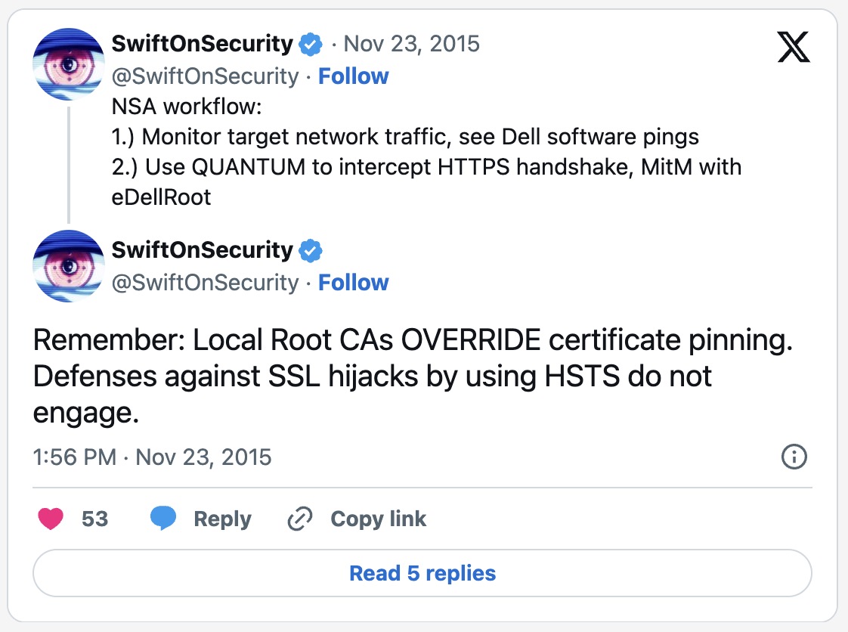The height and width of the screenshot is (632, 848).
Task: Open the Local Root CAs tweet text
Action: click(413, 376)
